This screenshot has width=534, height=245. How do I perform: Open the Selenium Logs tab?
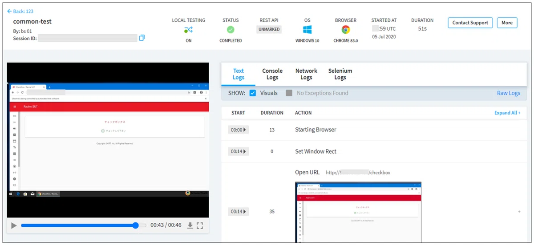[340, 74]
